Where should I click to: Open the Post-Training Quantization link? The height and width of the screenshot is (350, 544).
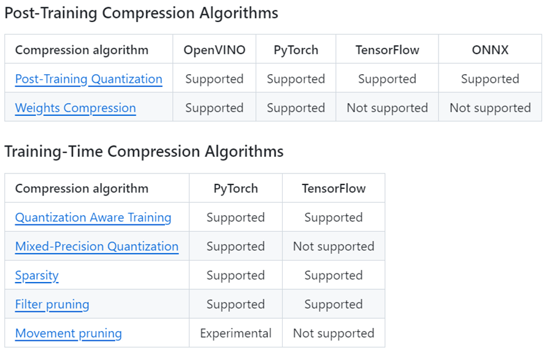(x=88, y=79)
